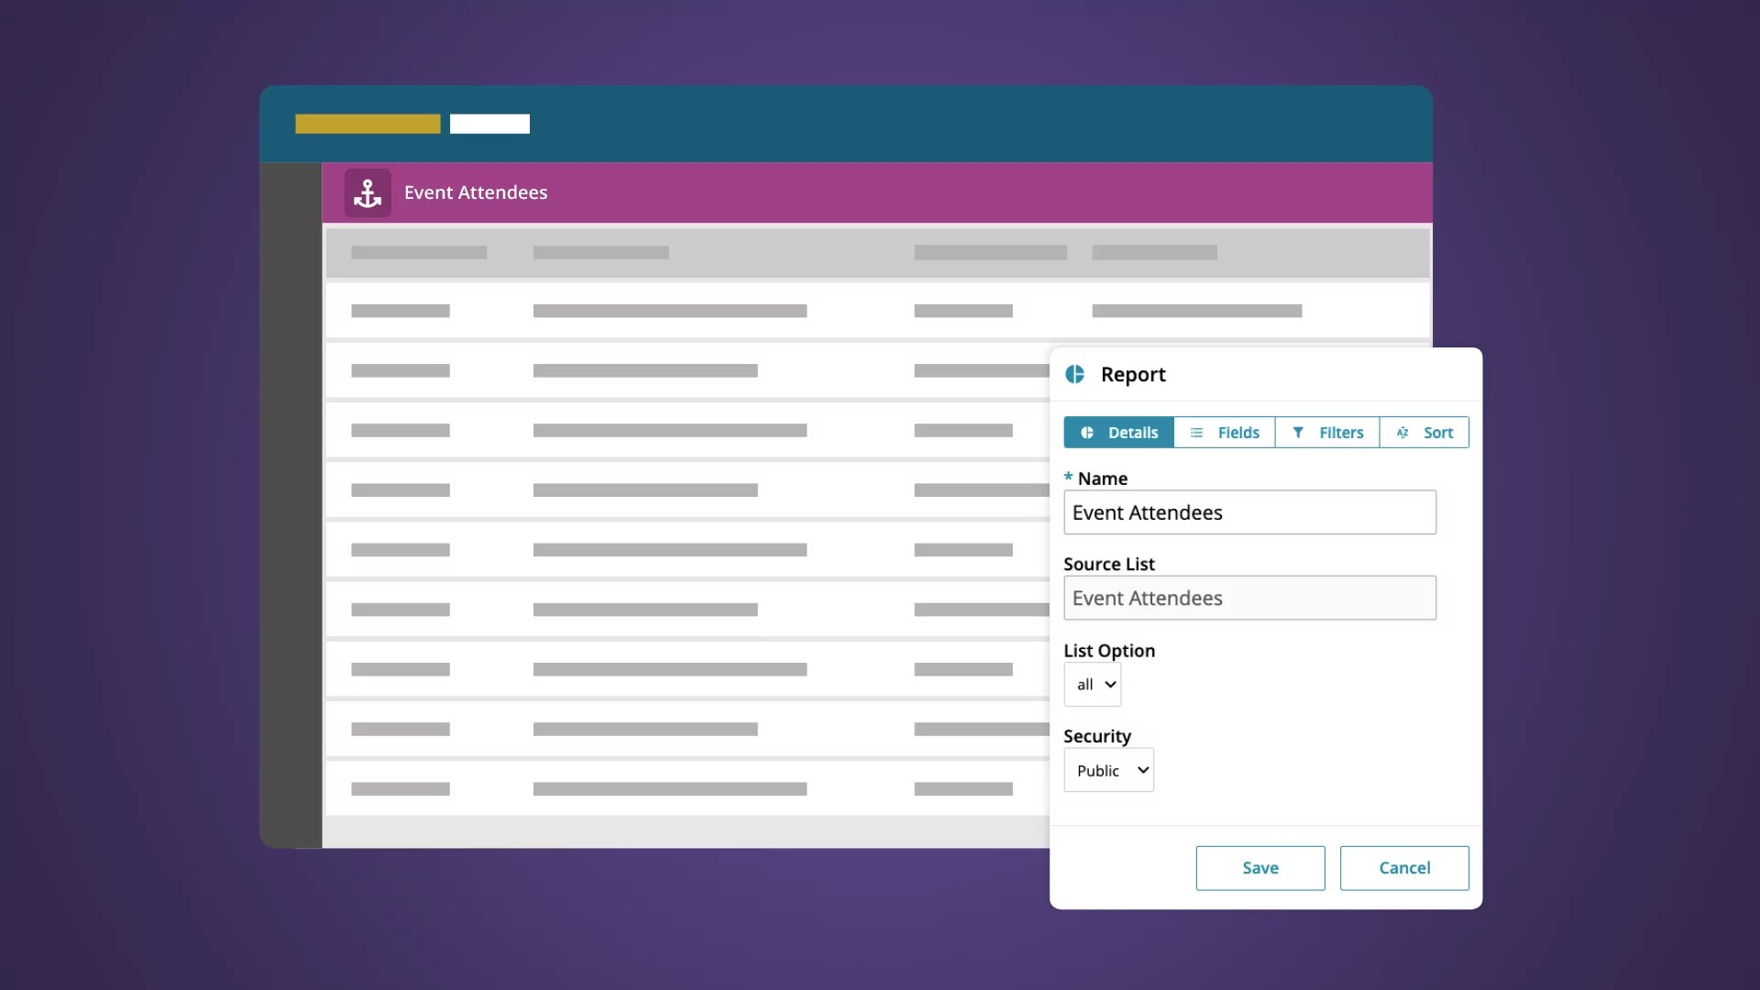Switch to the Filters tab
Viewport: 1760px width, 990px height.
click(x=1327, y=432)
